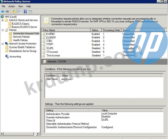
Task: Sort by the Processing Order column header
Action: (x=111, y=30)
